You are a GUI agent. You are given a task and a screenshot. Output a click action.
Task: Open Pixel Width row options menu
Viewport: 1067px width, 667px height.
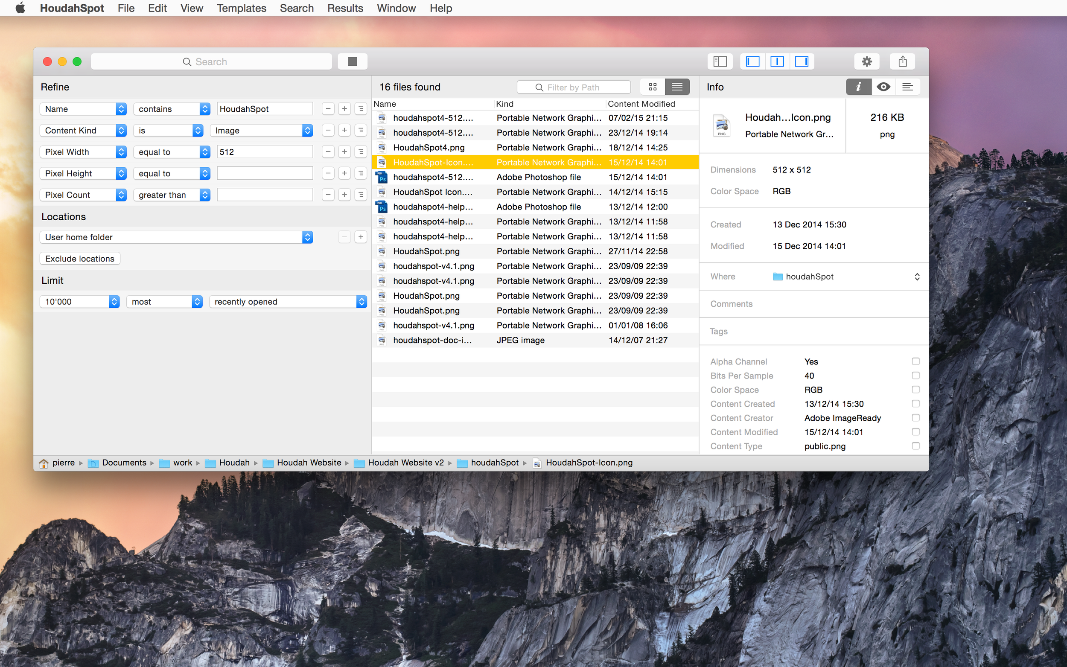coord(361,152)
